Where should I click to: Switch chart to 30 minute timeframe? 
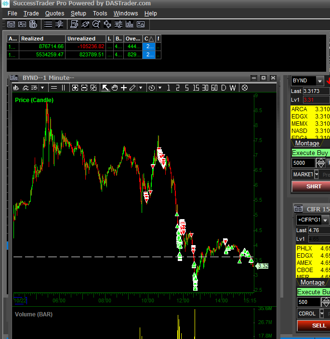[x=205, y=88]
